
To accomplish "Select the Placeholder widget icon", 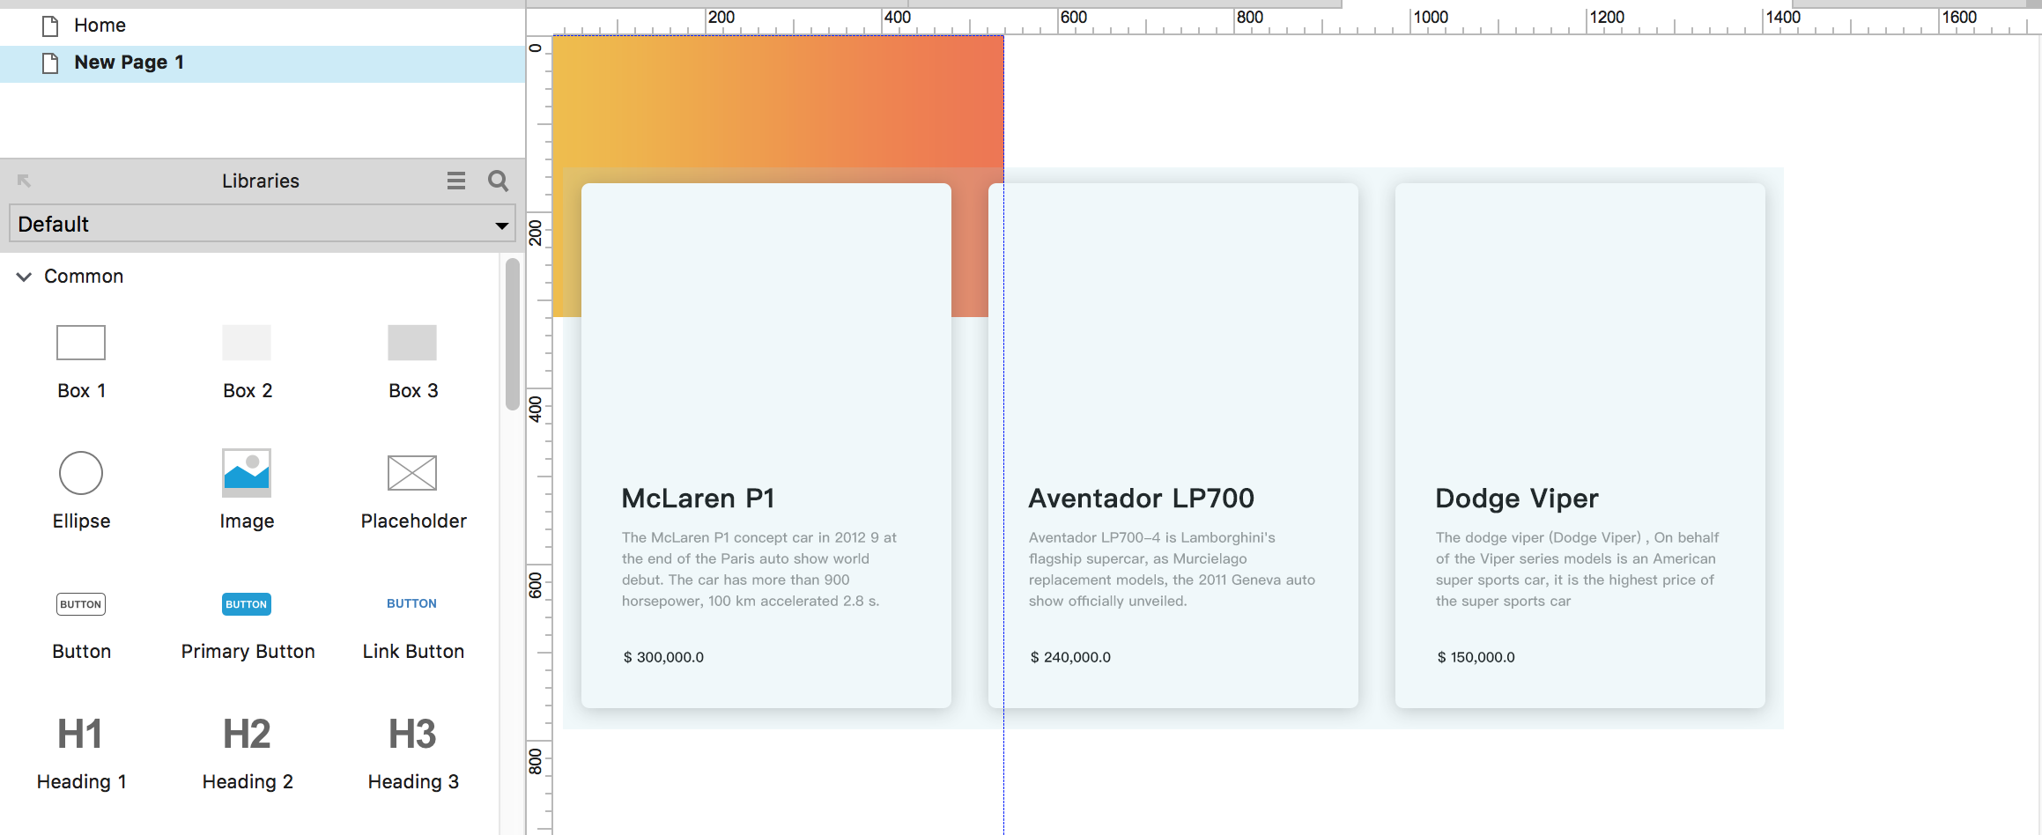I will pos(412,473).
